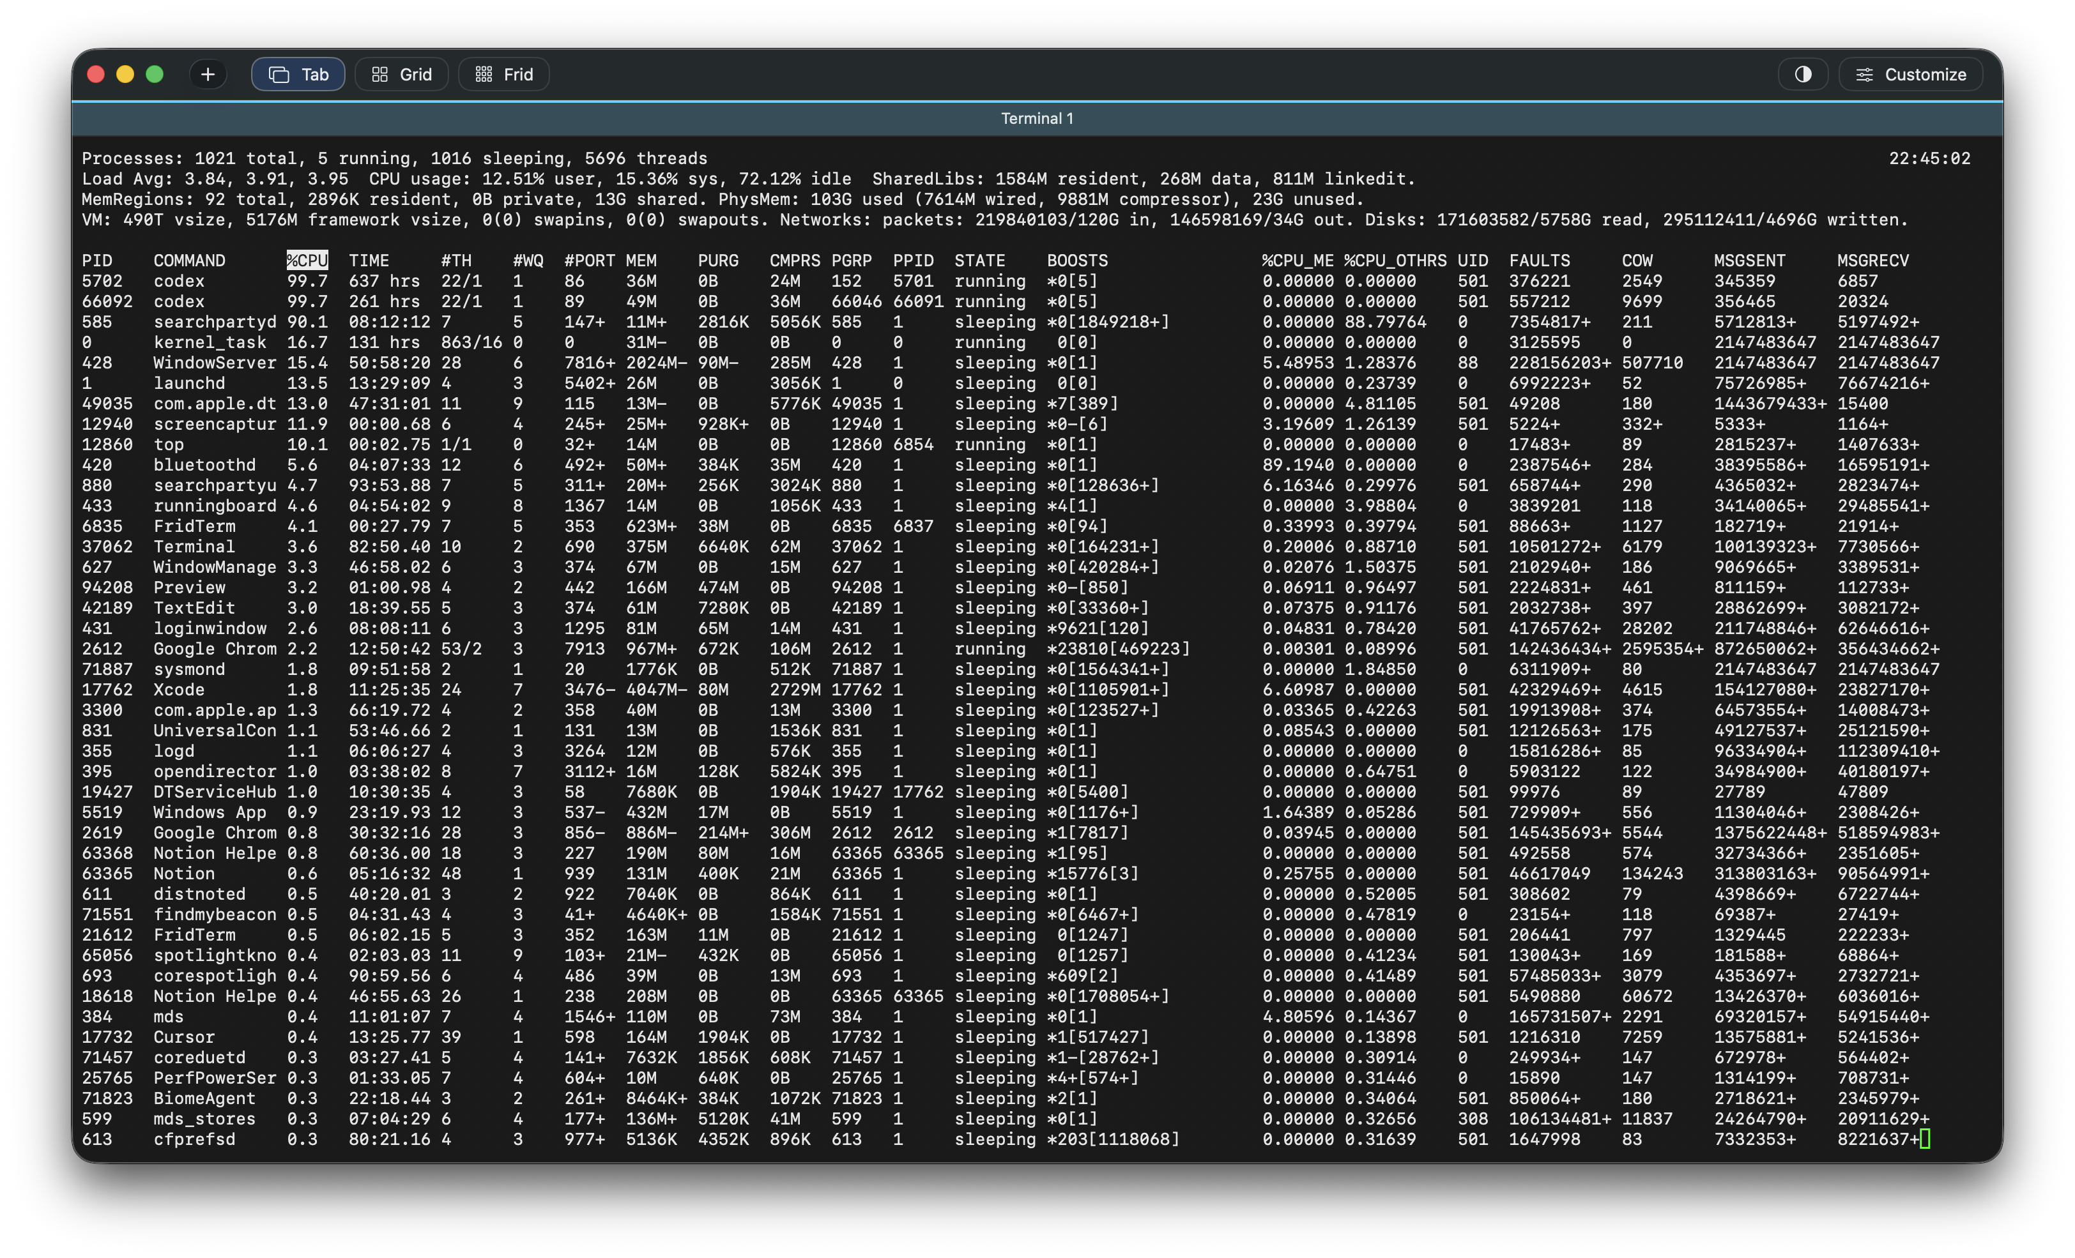Switch to Grid layout mode
The height and width of the screenshot is (1258, 2075).
coord(402,74)
